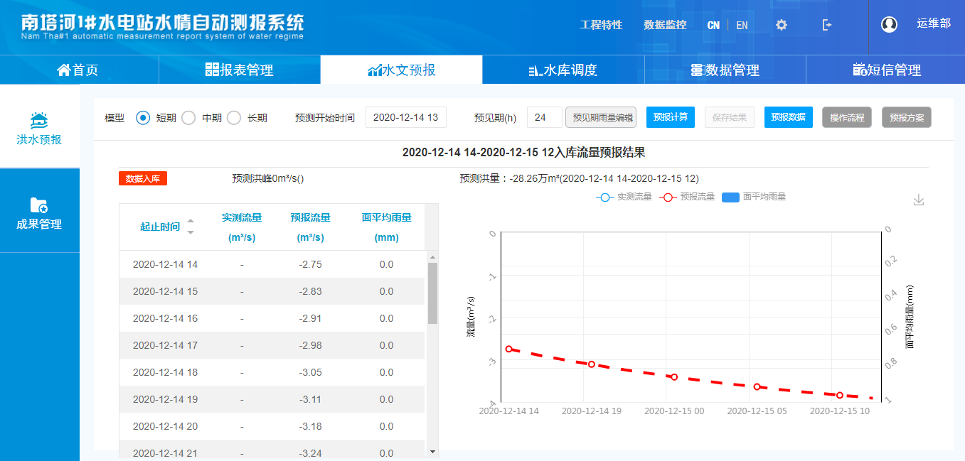Click the 操作流程 button
The width and height of the screenshot is (965, 461).
[847, 117]
